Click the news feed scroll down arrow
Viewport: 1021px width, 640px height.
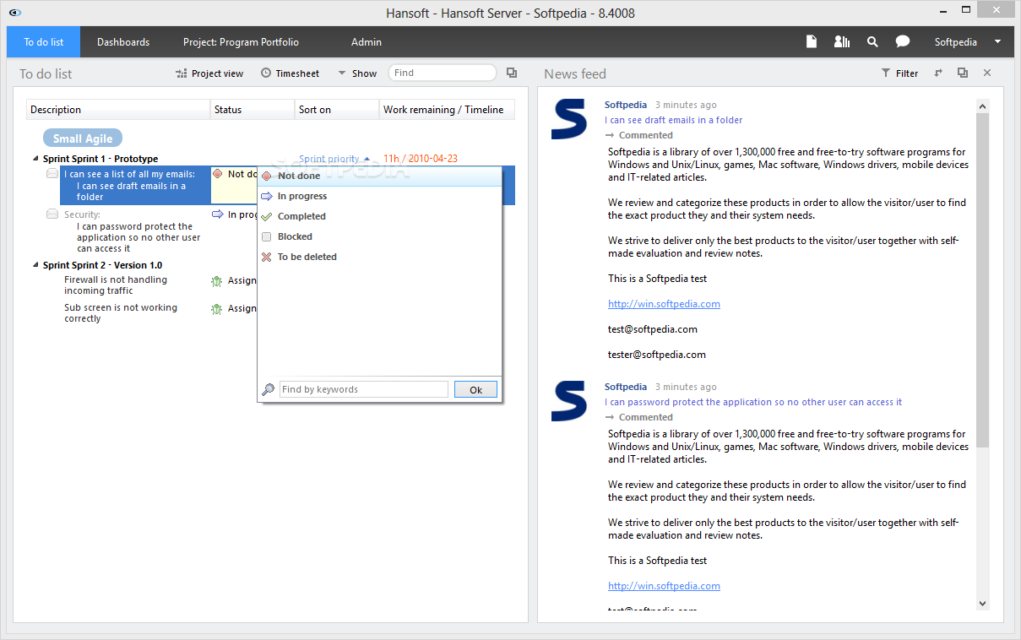982,603
